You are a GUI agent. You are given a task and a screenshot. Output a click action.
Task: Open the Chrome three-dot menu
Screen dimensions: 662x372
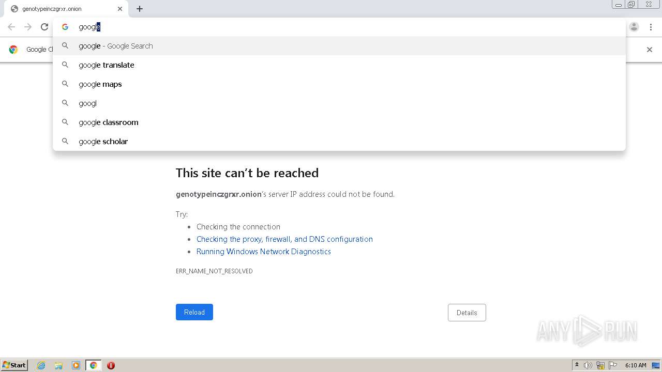click(x=651, y=27)
